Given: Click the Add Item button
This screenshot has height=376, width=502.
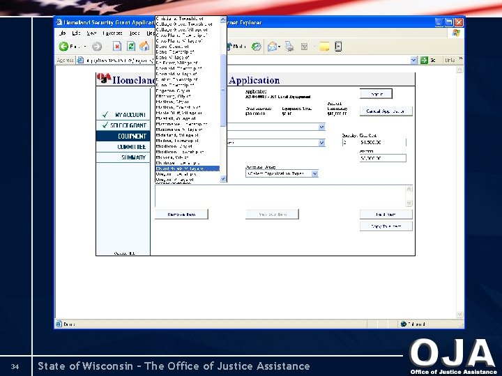Looking at the screenshot, I should [386, 214].
